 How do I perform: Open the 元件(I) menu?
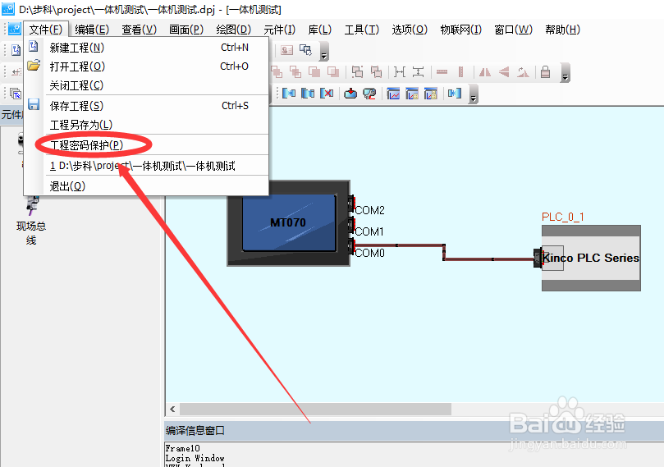(279, 30)
